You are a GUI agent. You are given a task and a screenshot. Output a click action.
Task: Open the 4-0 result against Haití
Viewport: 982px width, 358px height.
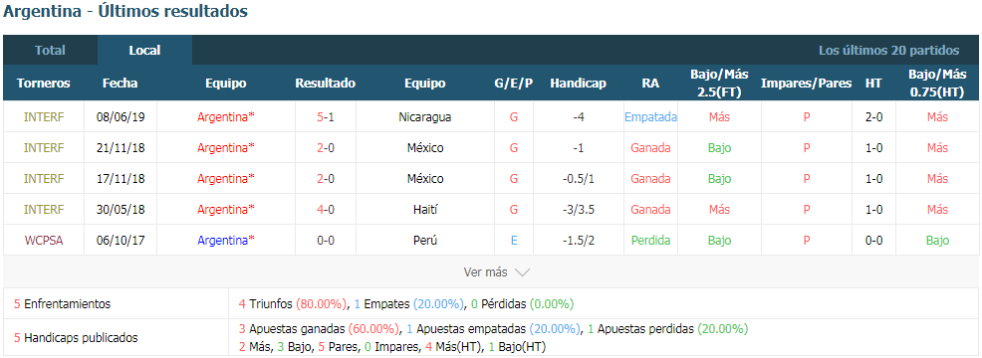pos(325,210)
